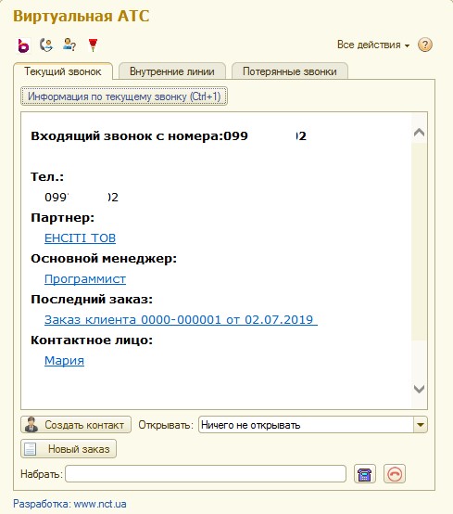Click the red pin marker icon

point(93,45)
